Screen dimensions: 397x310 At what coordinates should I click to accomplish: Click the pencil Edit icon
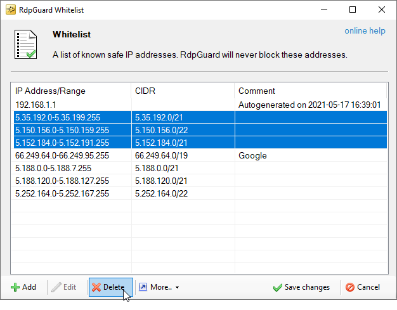click(56, 287)
